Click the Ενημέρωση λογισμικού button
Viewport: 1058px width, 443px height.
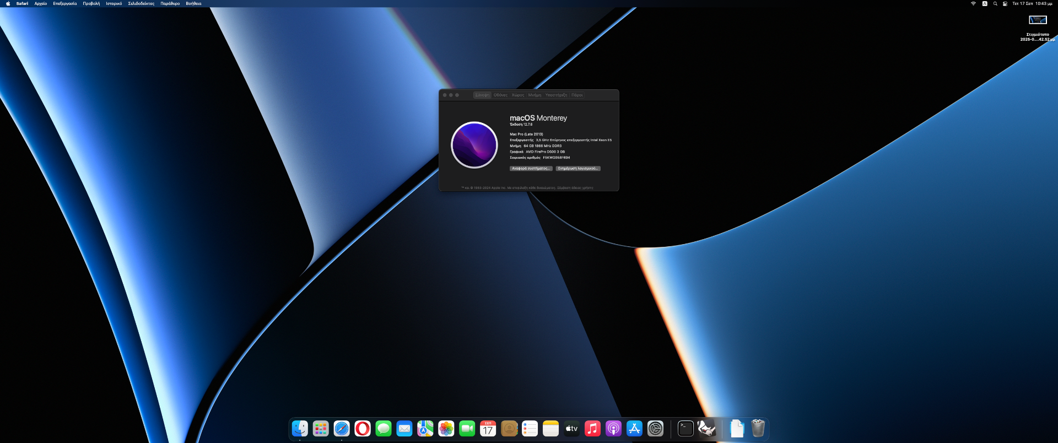pyautogui.click(x=578, y=169)
